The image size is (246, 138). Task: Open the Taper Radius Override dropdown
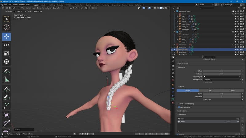click(222, 80)
